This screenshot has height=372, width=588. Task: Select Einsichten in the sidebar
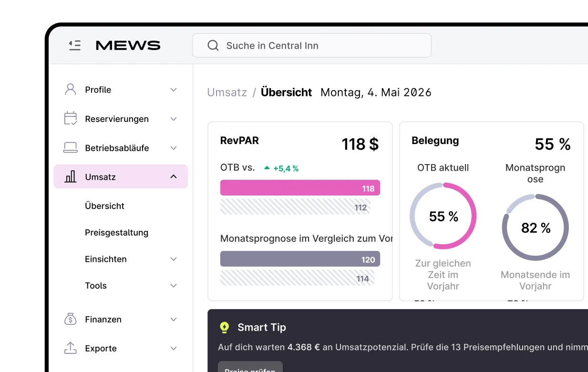106,259
